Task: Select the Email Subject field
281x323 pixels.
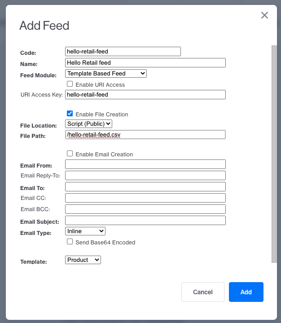Action: 145,220
